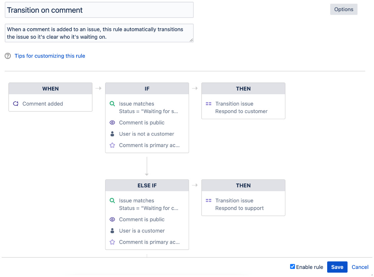Disable the Enable rule checkbox
This screenshot has width=374, height=277.
click(292, 266)
